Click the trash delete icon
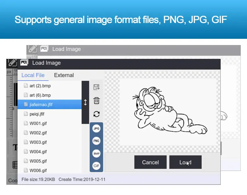This screenshot has height=195, width=247. (x=96, y=101)
